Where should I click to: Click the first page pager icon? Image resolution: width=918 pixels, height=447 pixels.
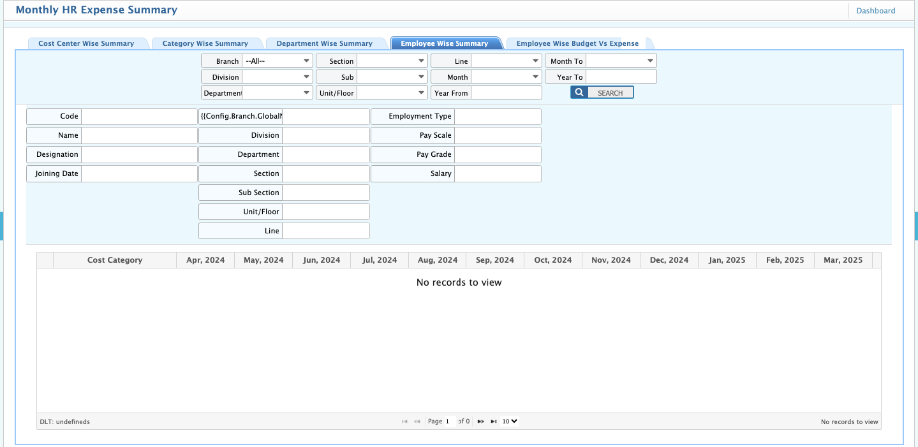[404, 421]
